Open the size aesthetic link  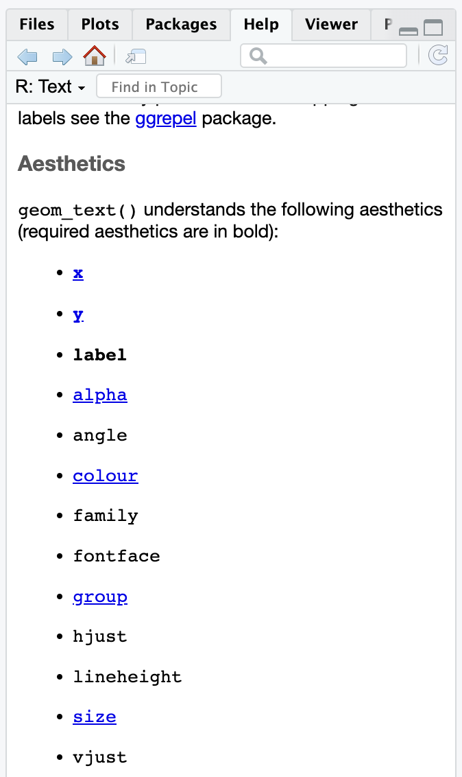click(x=95, y=717)
